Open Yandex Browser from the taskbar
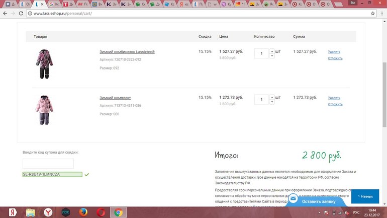Viewport: 387px width, 218px height. pos(48,212)
